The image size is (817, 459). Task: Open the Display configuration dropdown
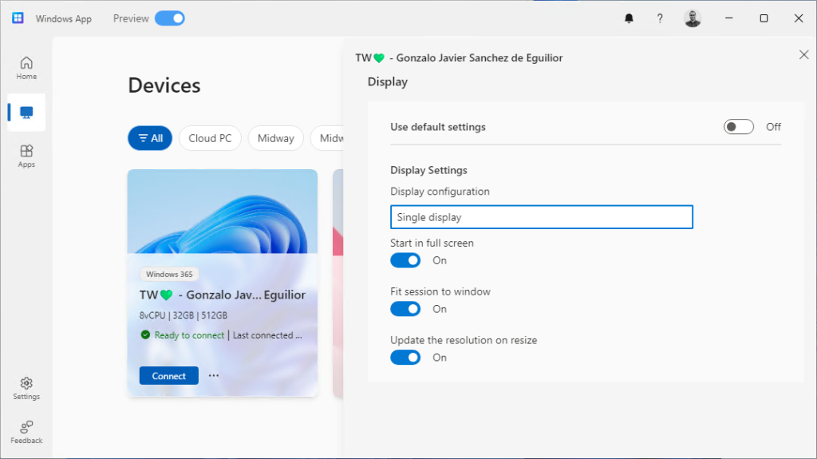542,217
